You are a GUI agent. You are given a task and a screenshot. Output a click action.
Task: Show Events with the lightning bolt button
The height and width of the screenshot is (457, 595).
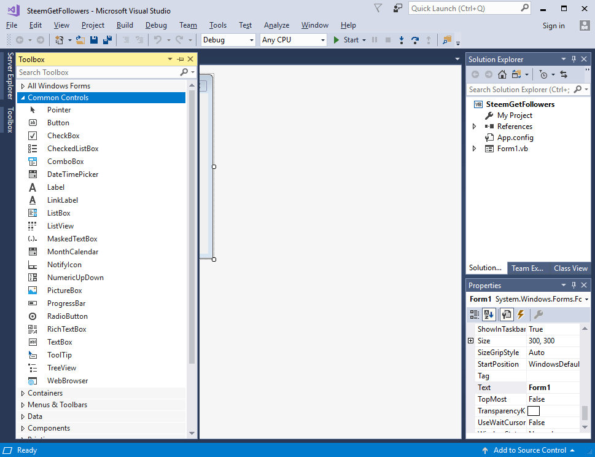(521, 314)
